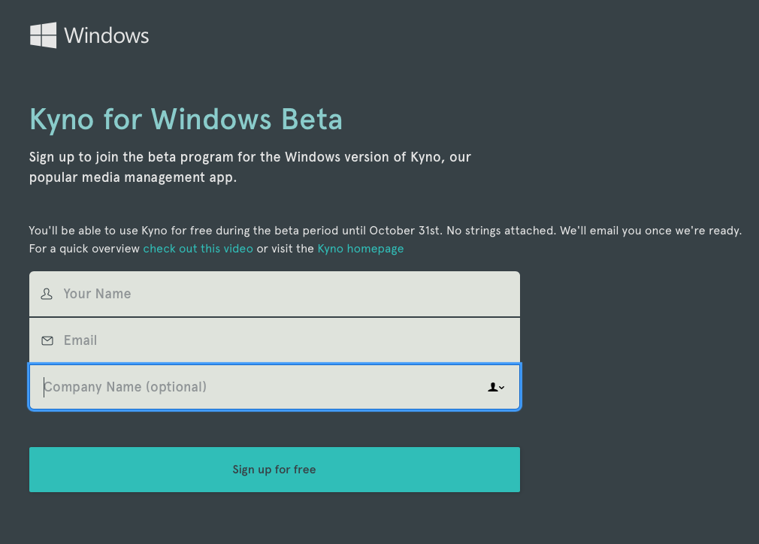
Task: Open the "check out this video" link
Action: (198, 249)
